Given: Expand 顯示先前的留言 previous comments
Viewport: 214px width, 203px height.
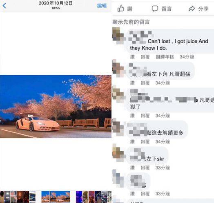Looking at the screenshot, I should [131, 22].
